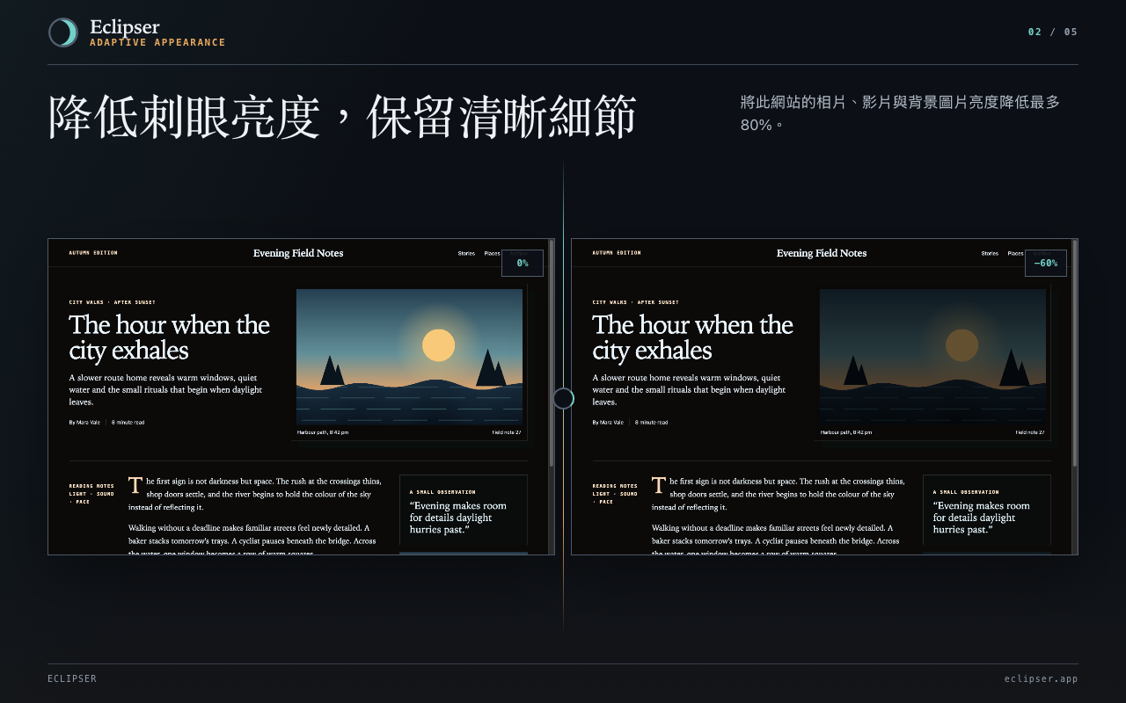Click the Eclipser crescent logo icon
1126x703 pixels.
62,33
